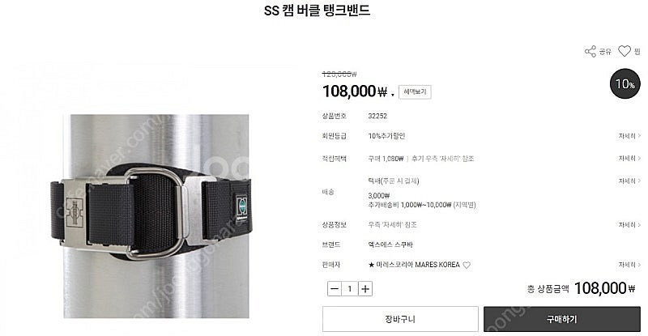This screenshot has width=648, height=336.
Task: Open 자세히 details for 판매자 row
Action: pos(629,265)
